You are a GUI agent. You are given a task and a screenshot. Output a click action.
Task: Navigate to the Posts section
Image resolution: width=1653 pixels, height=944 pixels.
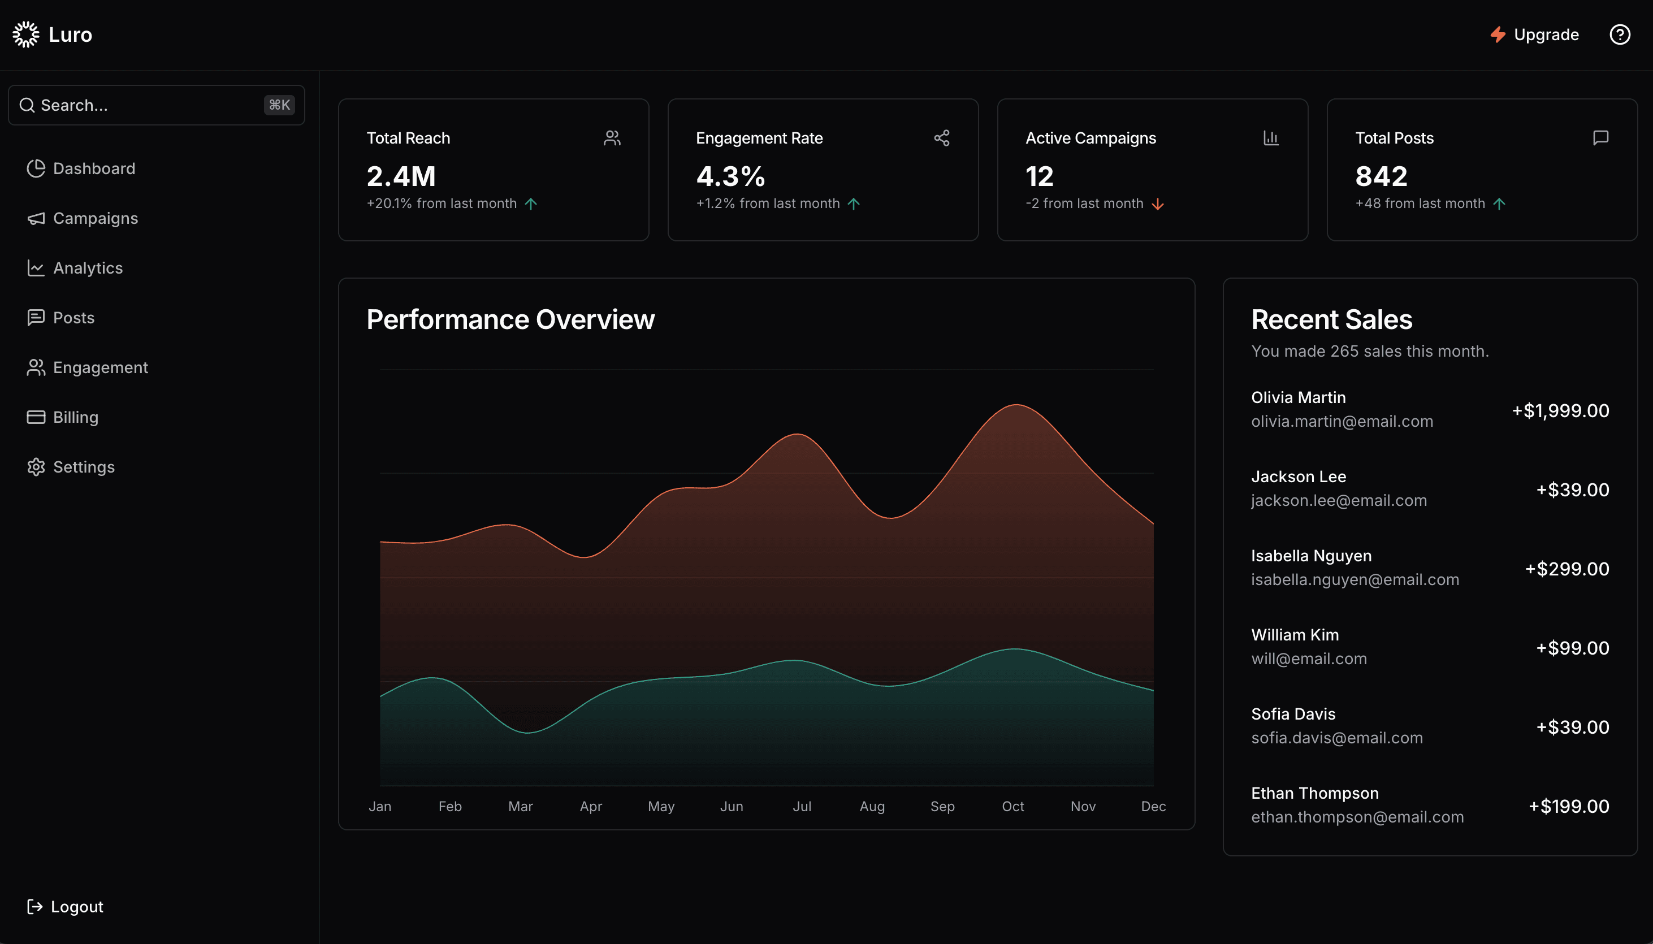pos(74,317)
